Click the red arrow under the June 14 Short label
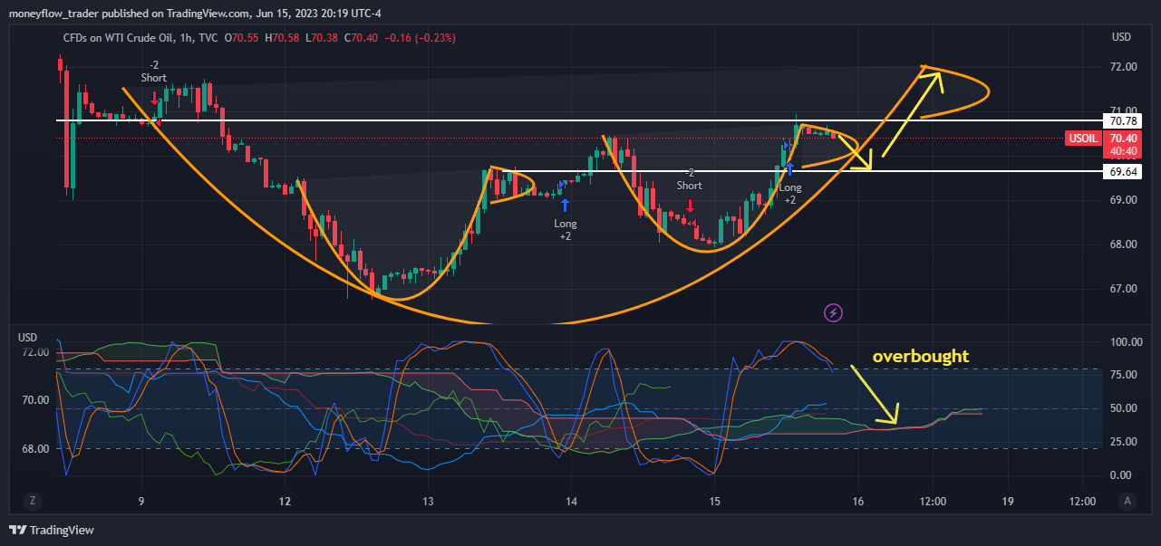1161x546 pixels. [691, 205]
